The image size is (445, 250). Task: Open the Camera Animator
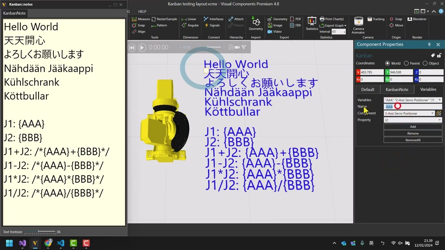pyautogui.click(x=358, y=25)
